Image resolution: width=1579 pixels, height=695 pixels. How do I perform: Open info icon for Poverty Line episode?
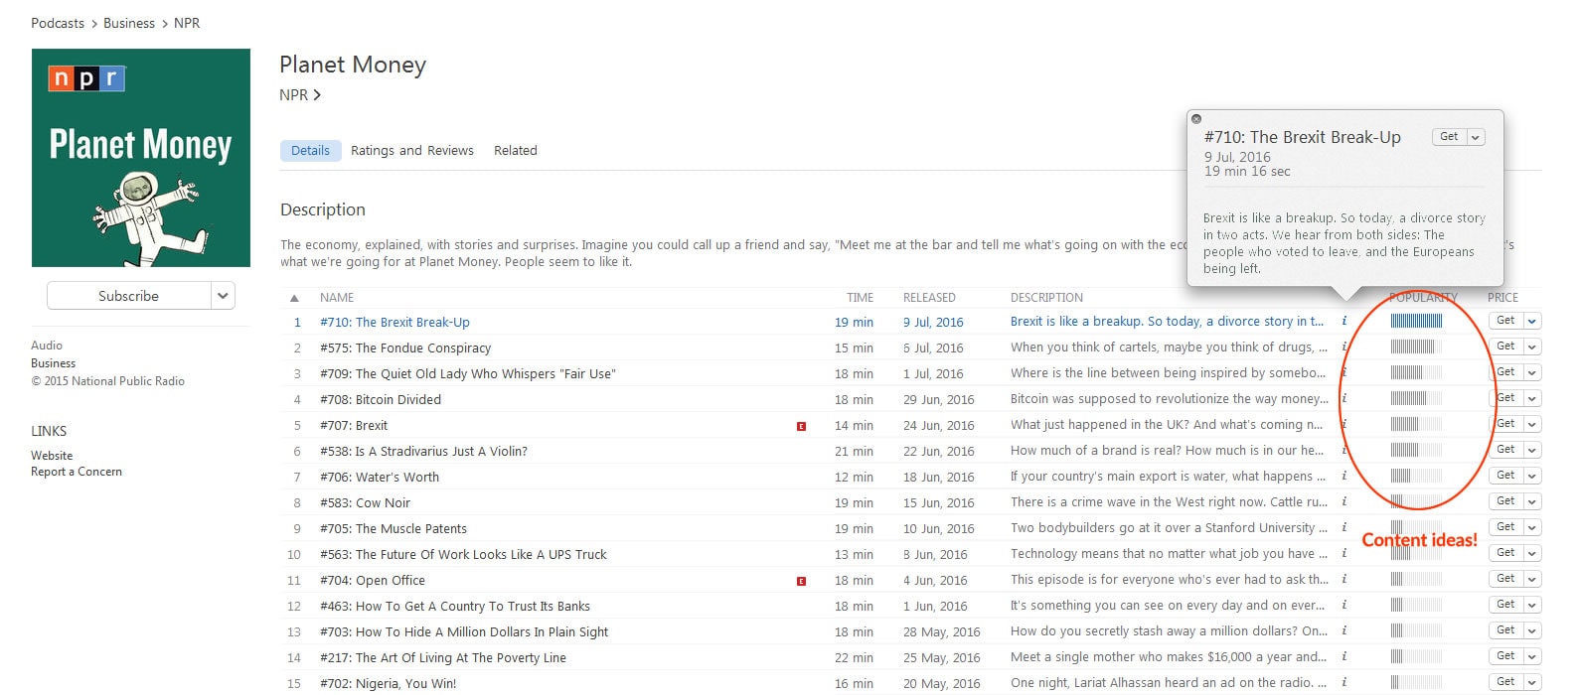pos(1343,656)
